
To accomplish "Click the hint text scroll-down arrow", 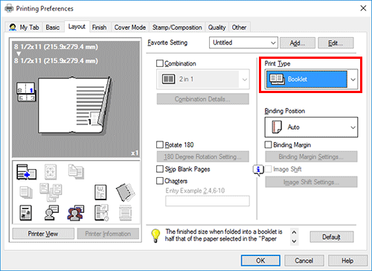I will coord(294,241).
